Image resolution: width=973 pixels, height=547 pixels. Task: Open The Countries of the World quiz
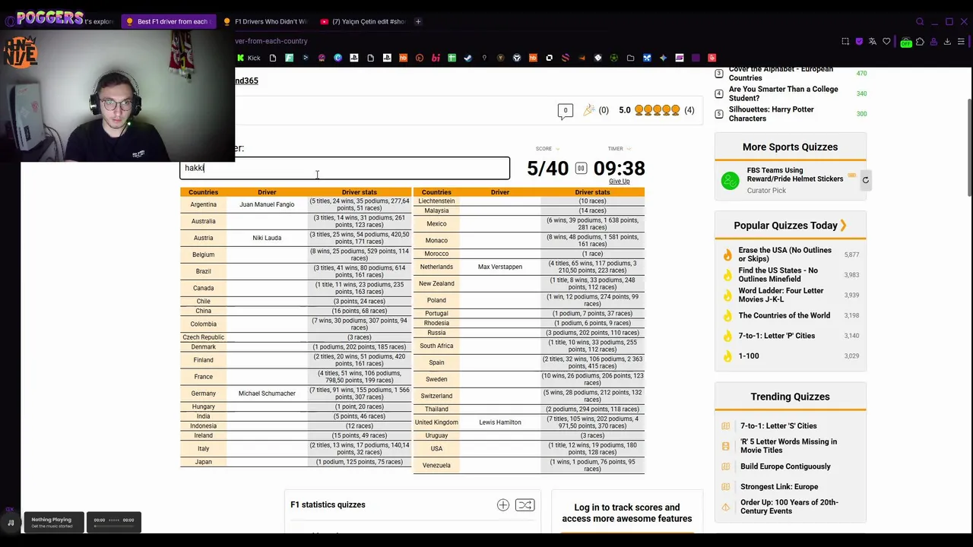(784, 315)
